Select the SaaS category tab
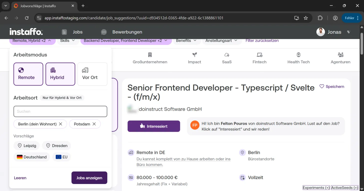364x191 pixels. 227,58
